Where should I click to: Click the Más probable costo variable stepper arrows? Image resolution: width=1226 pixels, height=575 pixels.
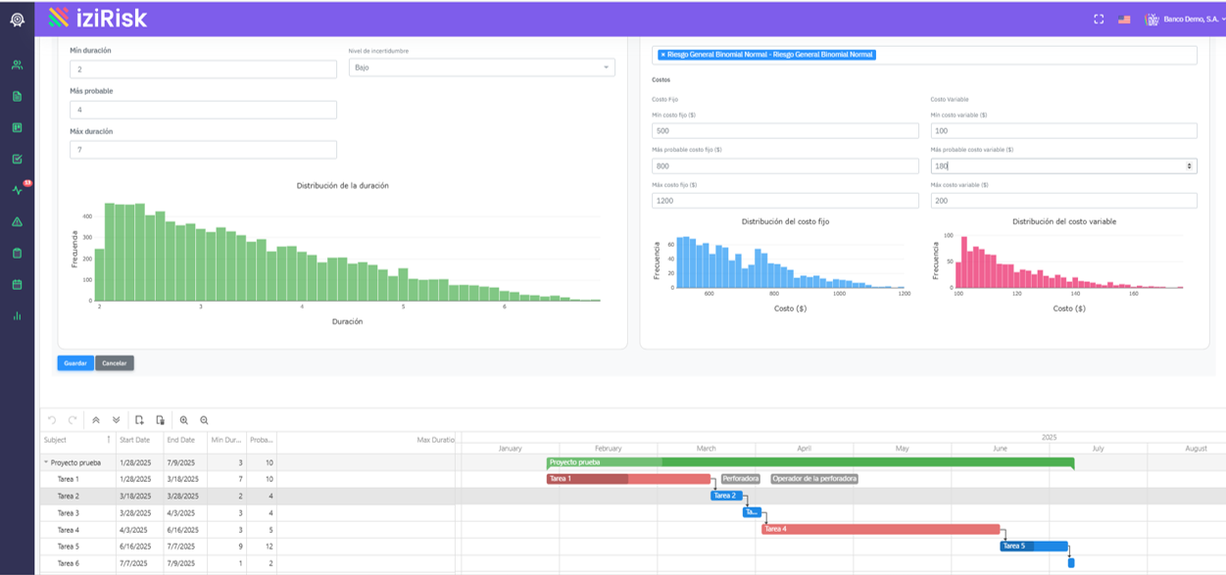(1190, 166)
